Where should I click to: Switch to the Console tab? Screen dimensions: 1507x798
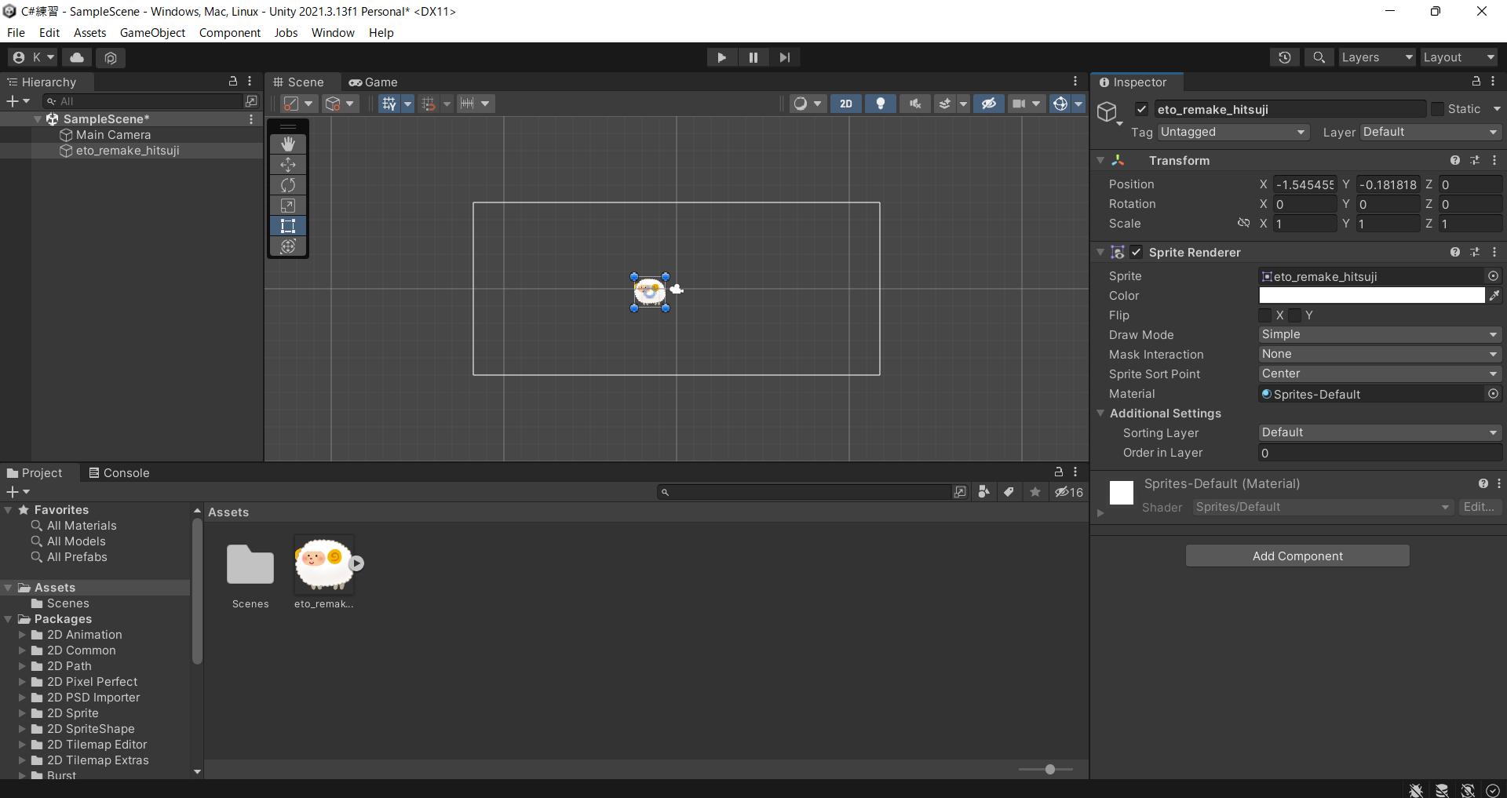(x=119, y=473)
